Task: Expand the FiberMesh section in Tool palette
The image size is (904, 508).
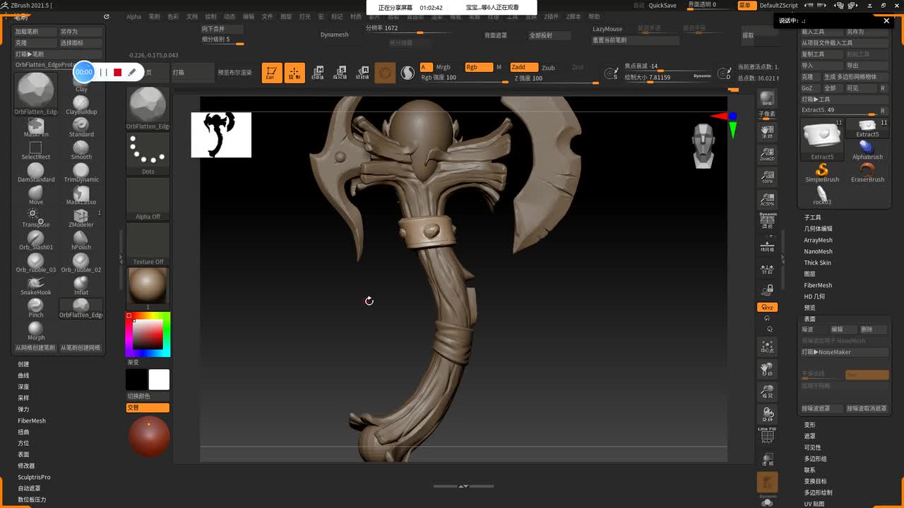Action: click(x=818, y=285)
